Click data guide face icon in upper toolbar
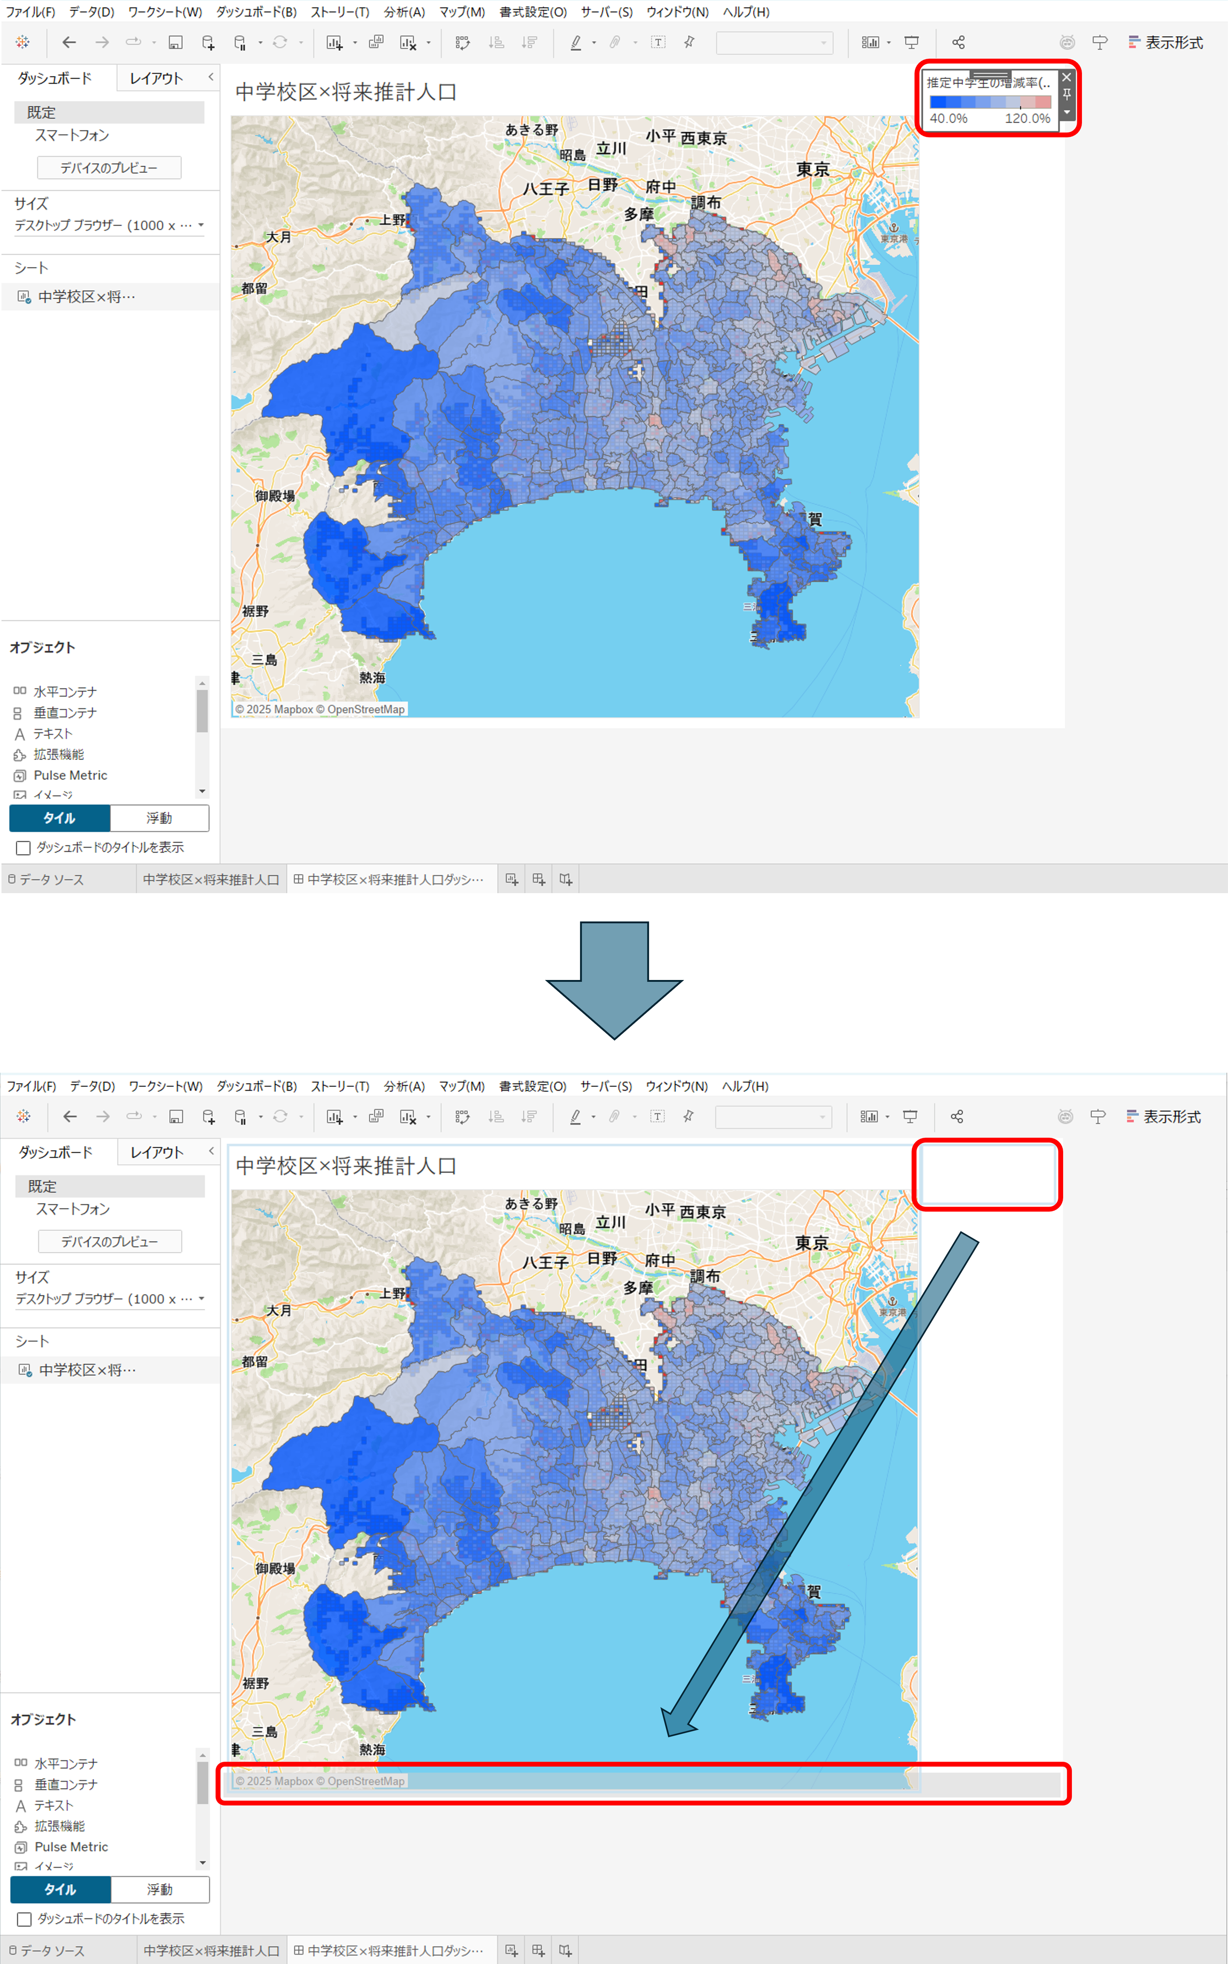This screenshot has height=1964, width=1228. tap(1067, 42)
